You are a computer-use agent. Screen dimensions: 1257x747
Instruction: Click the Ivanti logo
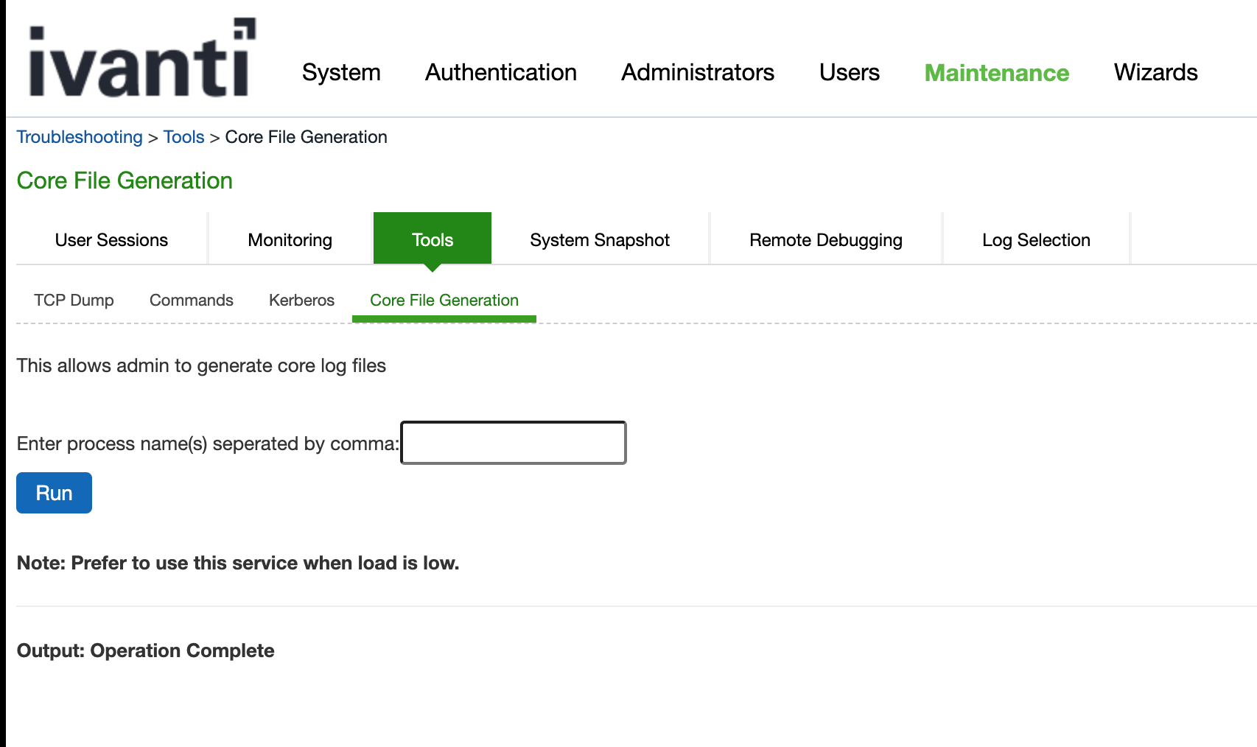(x=142, y=57)
